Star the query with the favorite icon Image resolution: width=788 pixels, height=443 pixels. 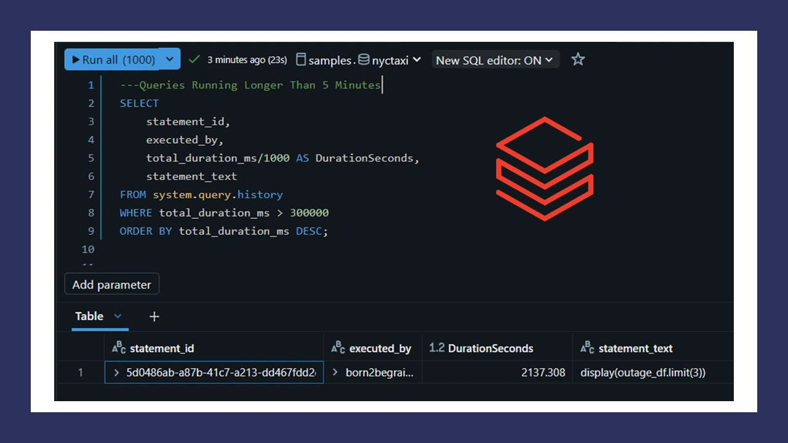pos(577,59)
